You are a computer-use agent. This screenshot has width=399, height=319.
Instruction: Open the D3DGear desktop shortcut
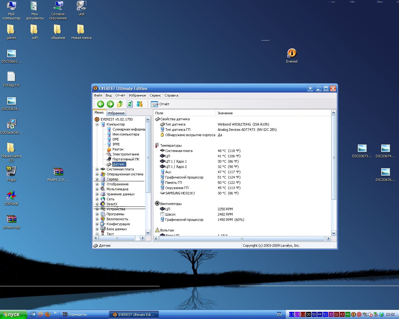12,198
